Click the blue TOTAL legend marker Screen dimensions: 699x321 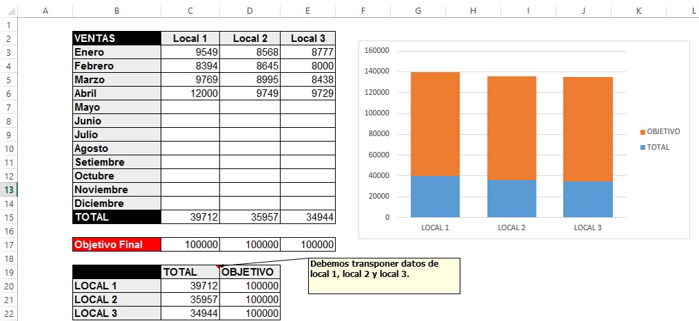pos(642,147)
